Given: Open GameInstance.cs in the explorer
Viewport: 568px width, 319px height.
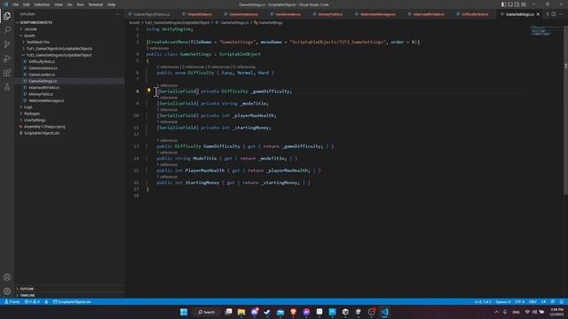Looking at the screenshot, I should point(43,68).
